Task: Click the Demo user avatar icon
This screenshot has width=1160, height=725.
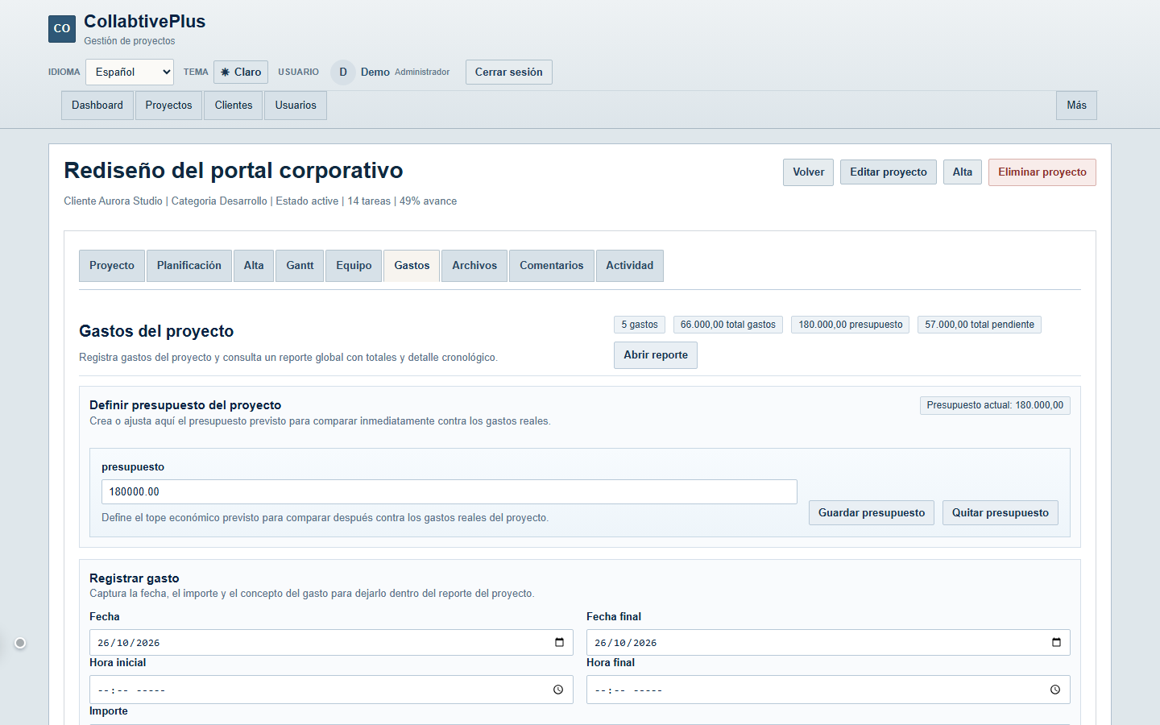Action: pos(343,72)
